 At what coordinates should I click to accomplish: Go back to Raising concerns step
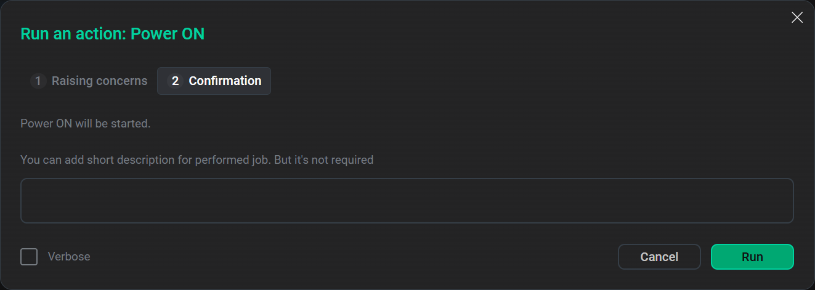coord(89,81)
